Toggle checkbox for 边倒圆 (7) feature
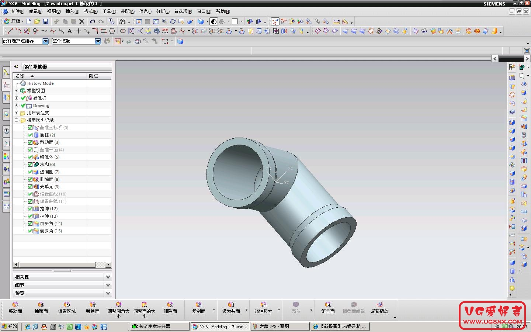Image resolution: width=531 pixels, height=332 pixels. click(x=30, y=172)
